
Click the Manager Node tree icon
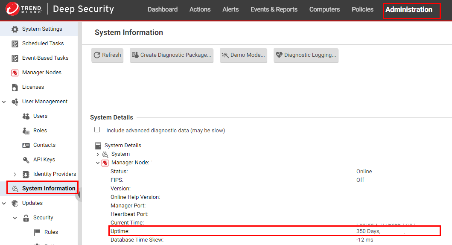tap(105, 163)
